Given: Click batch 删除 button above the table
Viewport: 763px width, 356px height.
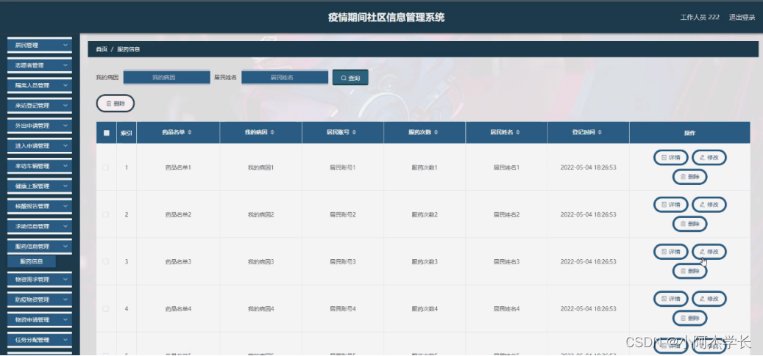Looking at the screenshot, I should tap(116, 103).
